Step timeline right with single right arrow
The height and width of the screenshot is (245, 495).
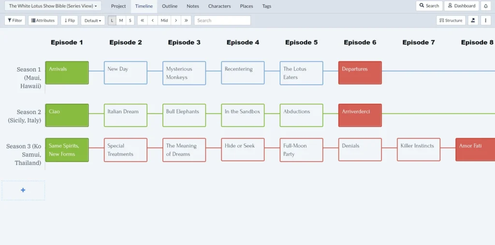(x=176, y=20)
